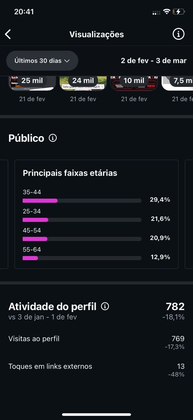The height and width of the screenshot is (420, 193).
Task: Open info icon next to Atividade do perfil
Action: click(105, 306)
